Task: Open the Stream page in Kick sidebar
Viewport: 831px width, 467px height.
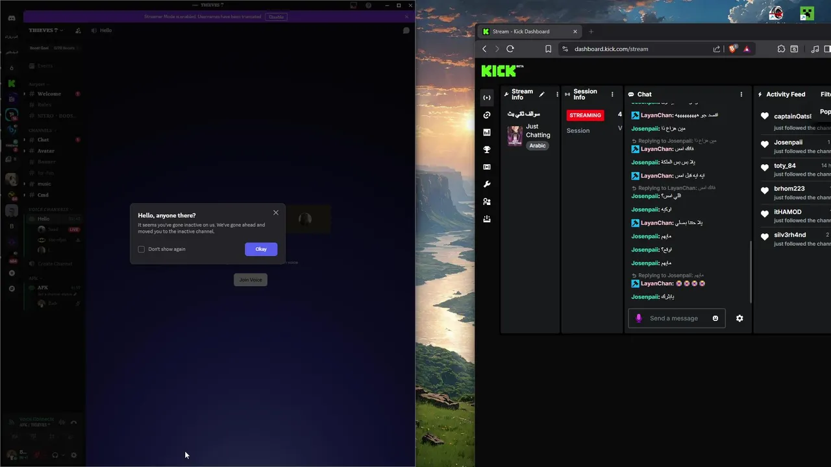Action: (487, 98)
